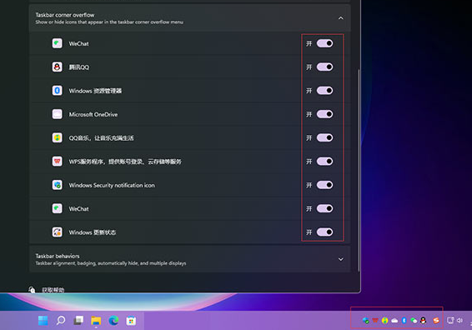Click the Bluetooth icon beside Windows 资源管理器
The width and height of the screenshot is (472, 330).
click(x=58, y=91)
